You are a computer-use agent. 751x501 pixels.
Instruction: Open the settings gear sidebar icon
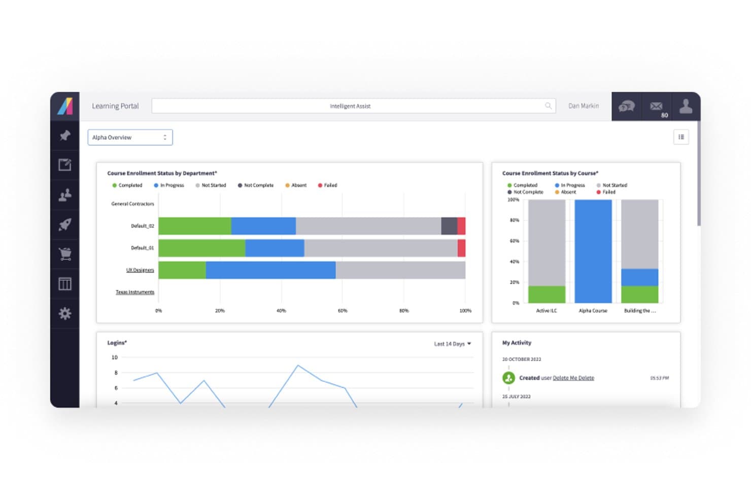(x=65, y=313)
